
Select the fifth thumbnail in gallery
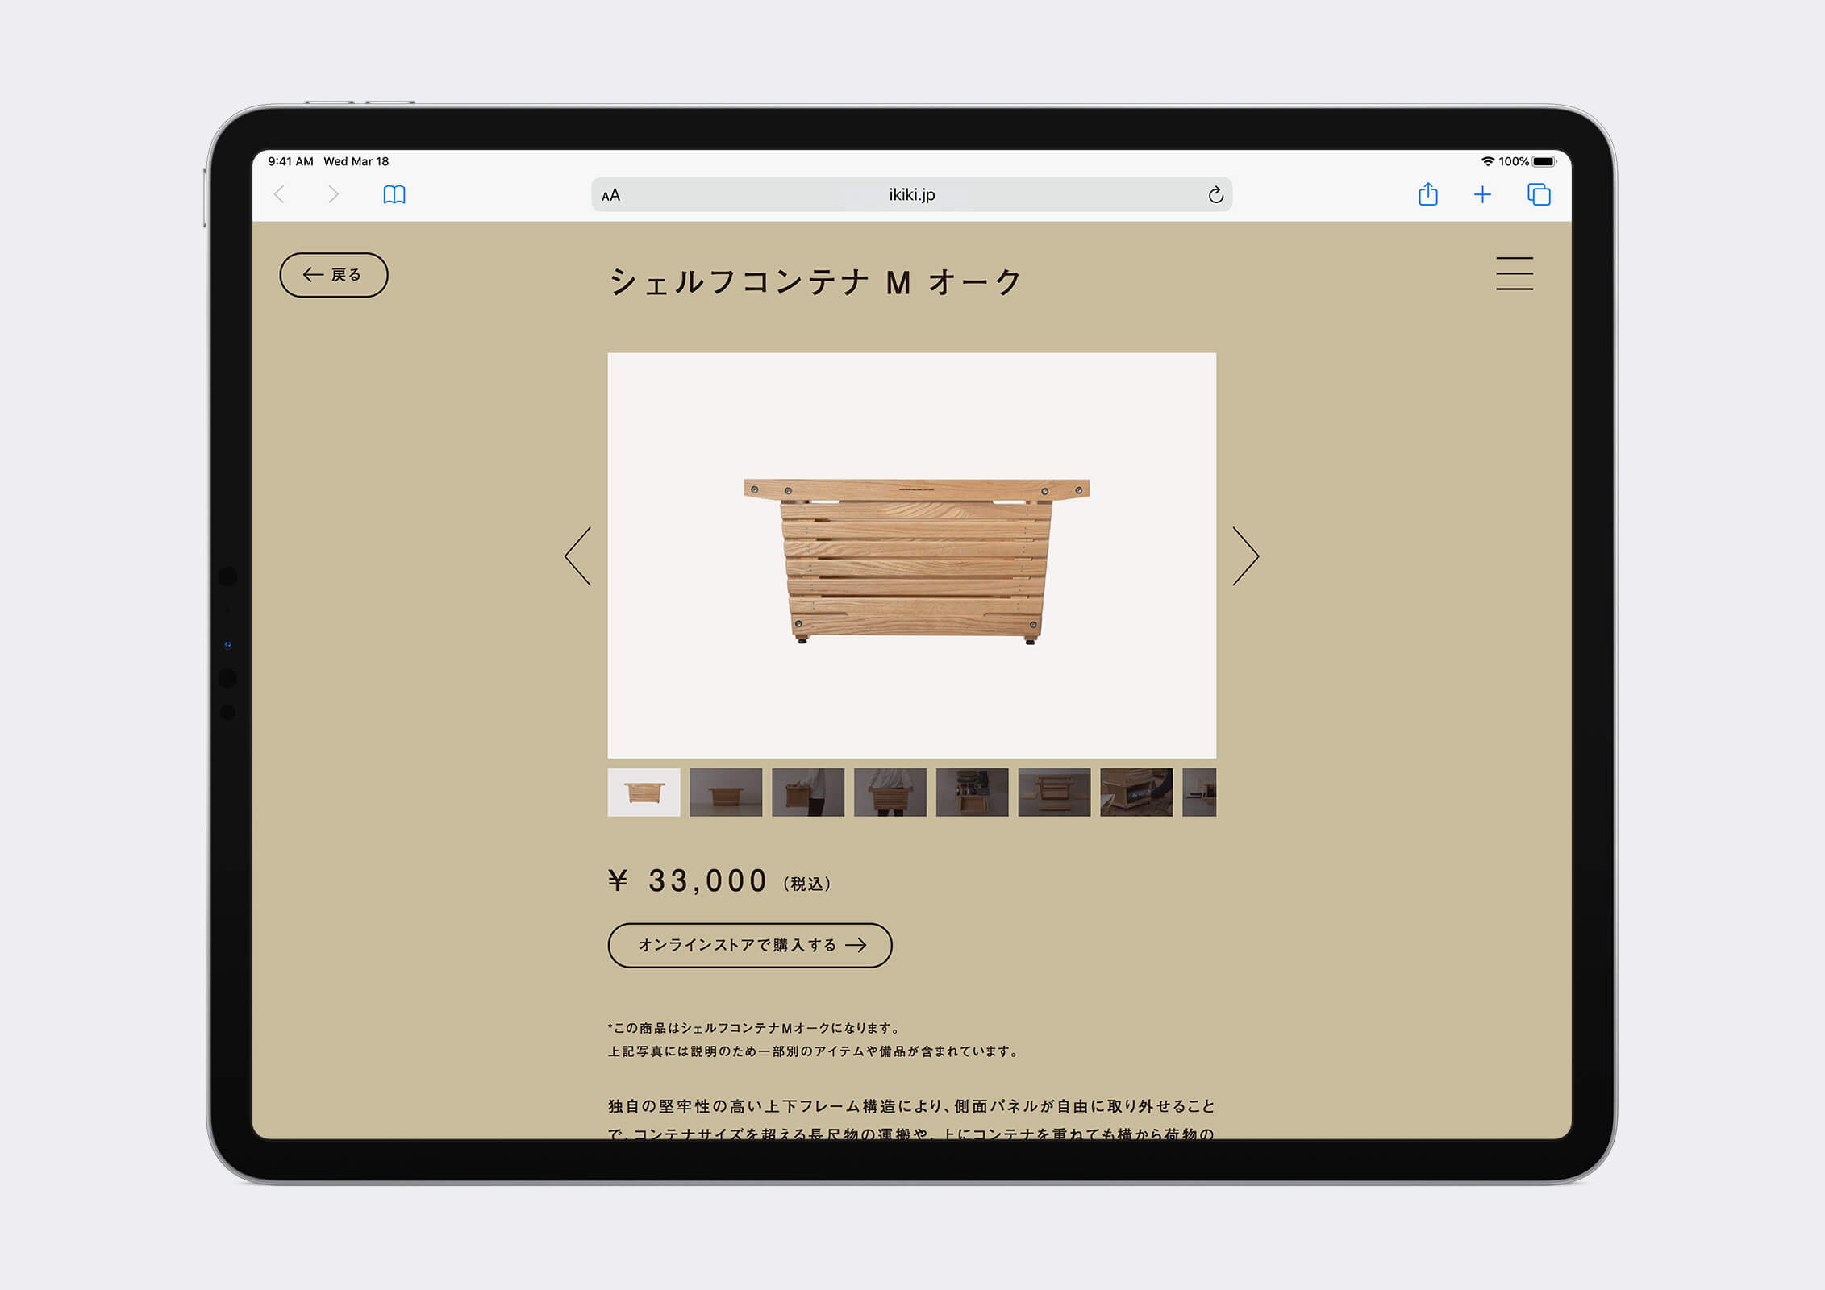pos(972,792)
